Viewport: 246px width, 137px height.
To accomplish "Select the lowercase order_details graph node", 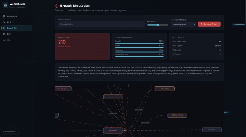I will coord(165,89).
